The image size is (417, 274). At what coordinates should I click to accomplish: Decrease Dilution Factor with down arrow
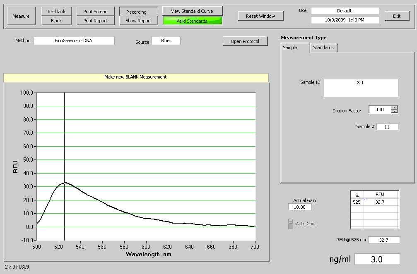click(394, 111)
